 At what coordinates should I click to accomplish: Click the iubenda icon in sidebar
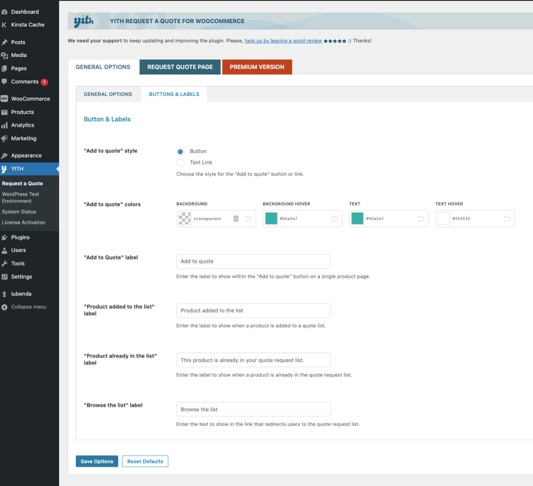4,294
